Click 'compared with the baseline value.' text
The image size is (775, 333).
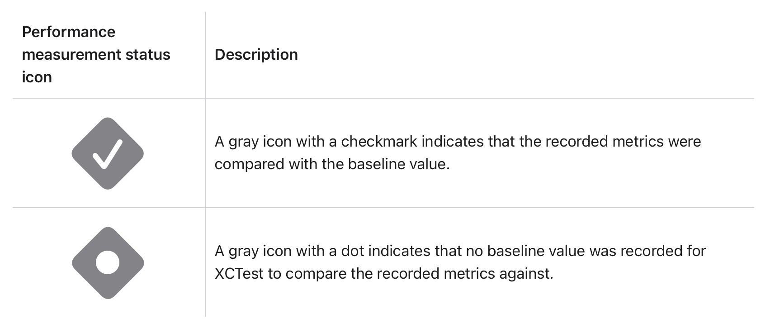(332, 164)
